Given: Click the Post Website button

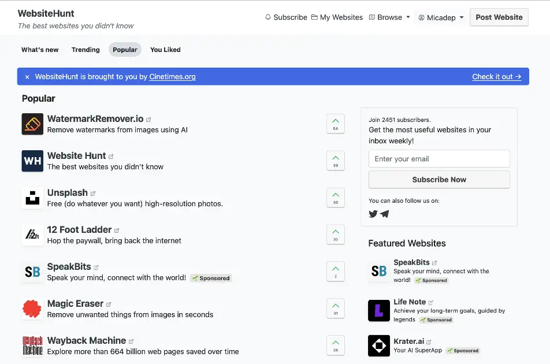Looking at the screenshot, I should click(x=499, y=17).
